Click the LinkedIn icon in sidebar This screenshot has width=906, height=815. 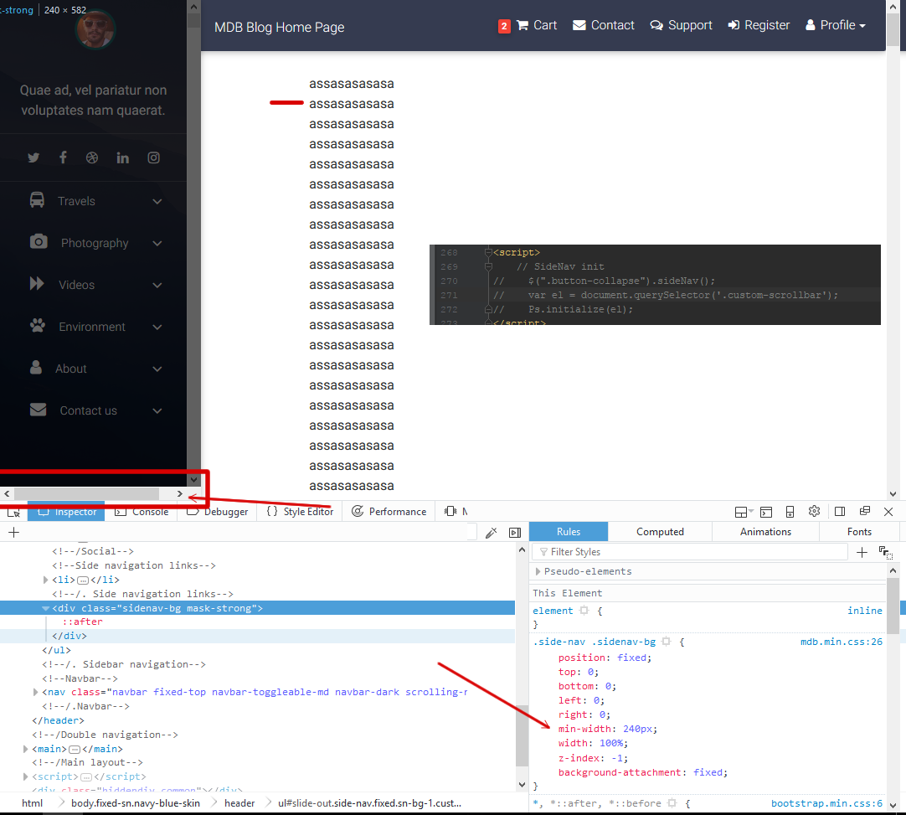click(122, 157)
